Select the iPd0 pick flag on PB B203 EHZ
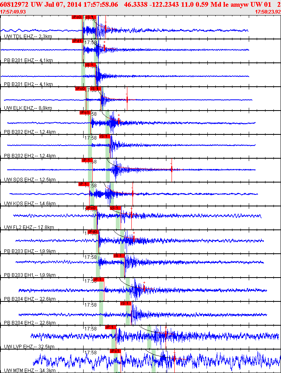The width and height of the screenshot is (281, 373). [x=93, y=232]
